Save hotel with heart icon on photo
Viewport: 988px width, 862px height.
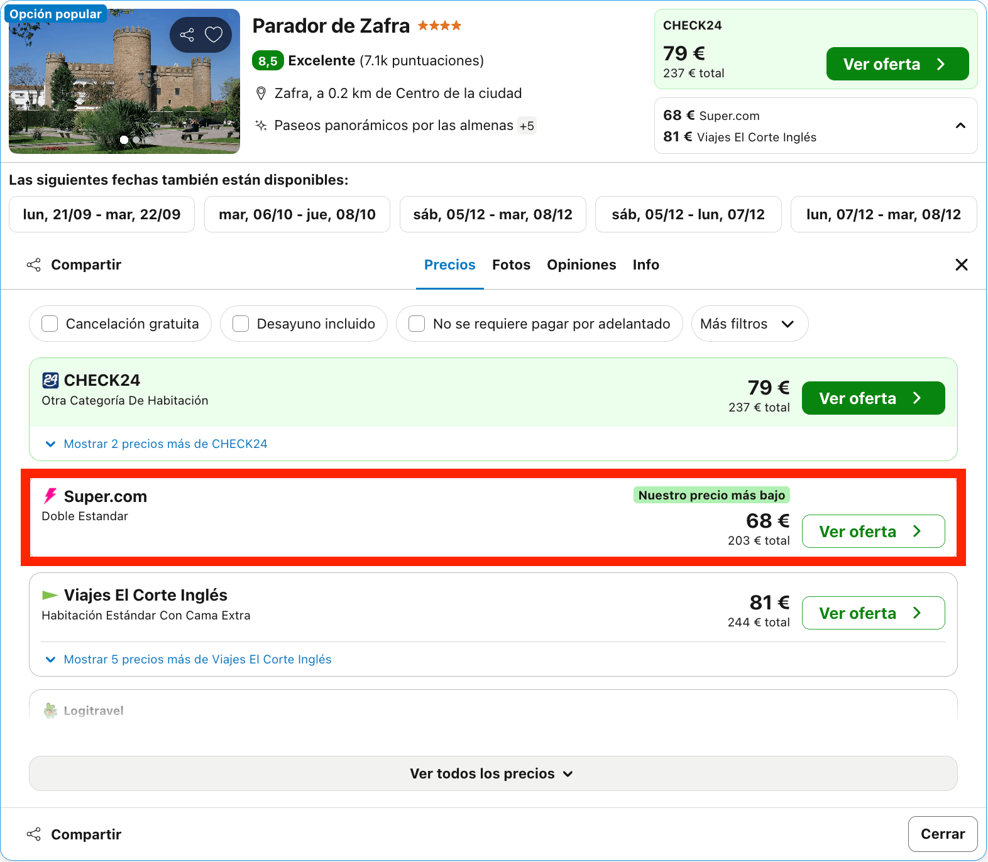pyautogui.click(x=214, y=35)
